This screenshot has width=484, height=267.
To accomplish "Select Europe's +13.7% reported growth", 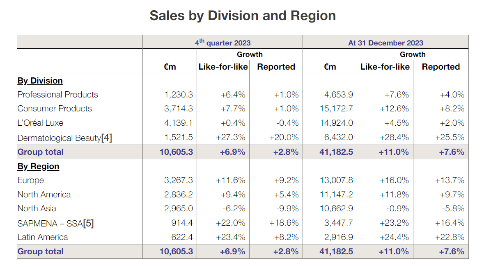I will pyautogui.click(x=450, y=180).
